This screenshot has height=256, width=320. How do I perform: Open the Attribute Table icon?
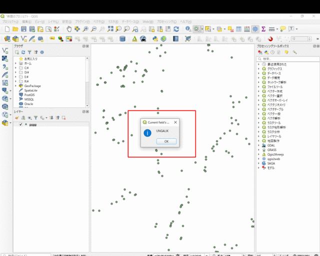238,29
